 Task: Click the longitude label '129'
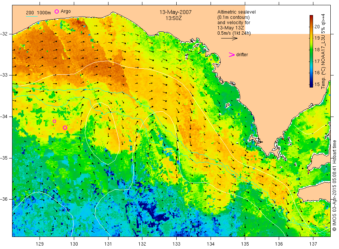pos(40,244)
